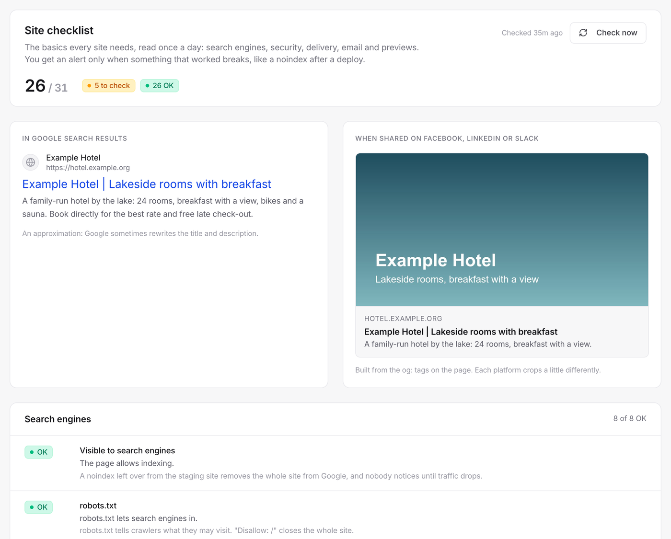Click the 'Example Hotel' site name in Google preview

pyautogui.click(x=73, y=158)
